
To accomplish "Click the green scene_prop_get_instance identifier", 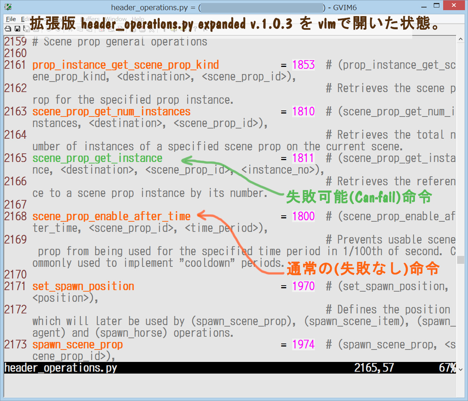I will point(97,158).
